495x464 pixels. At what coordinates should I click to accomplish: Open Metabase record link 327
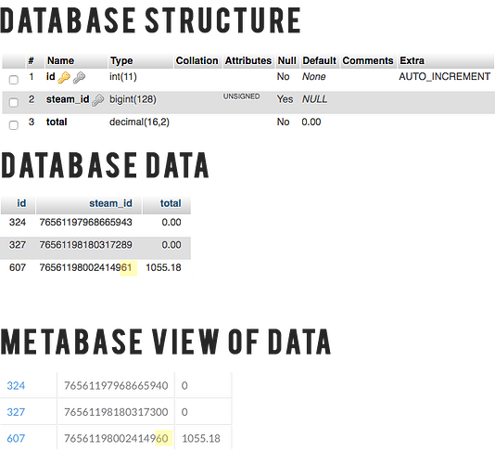point(16,412)
